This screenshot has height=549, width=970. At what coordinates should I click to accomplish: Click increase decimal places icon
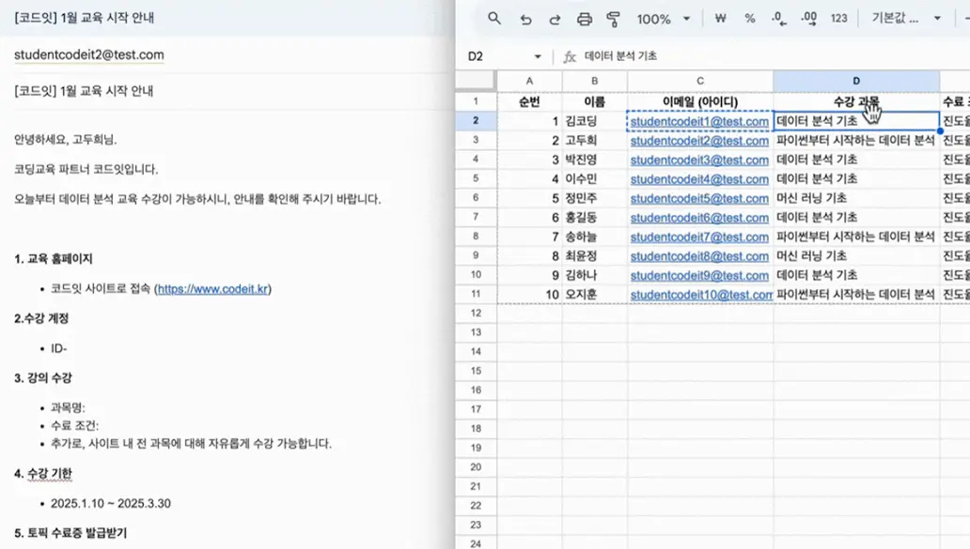coord(808,19)
